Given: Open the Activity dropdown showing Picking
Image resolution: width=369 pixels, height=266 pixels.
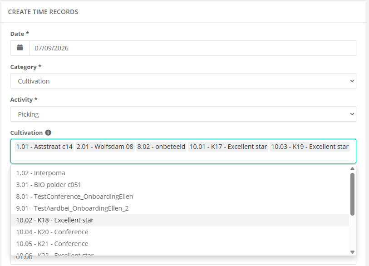Looking at the screenshot, I should [183, 114].
